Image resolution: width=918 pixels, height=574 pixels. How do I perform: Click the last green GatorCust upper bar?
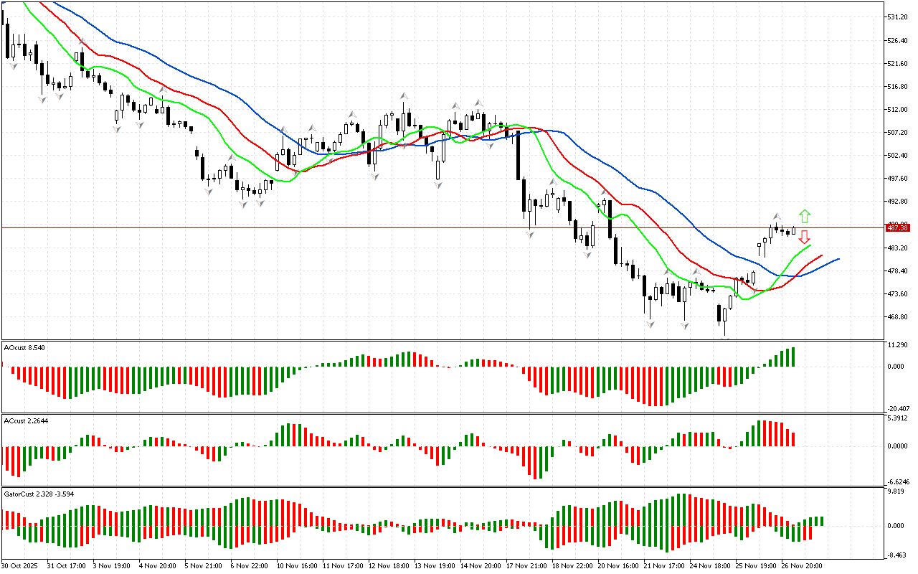point(821,521)
